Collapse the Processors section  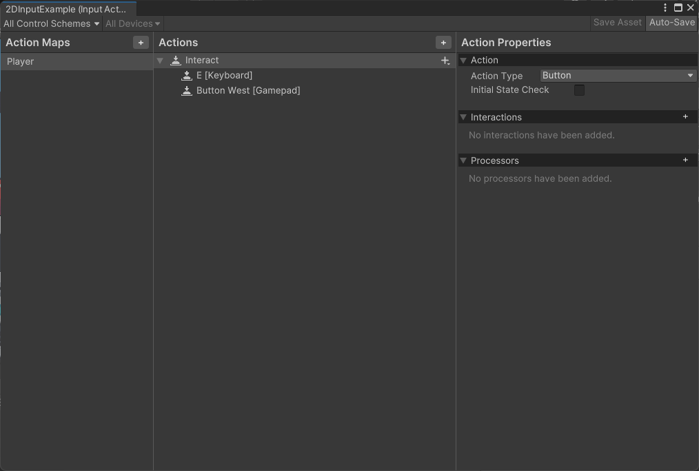(463, 160)
